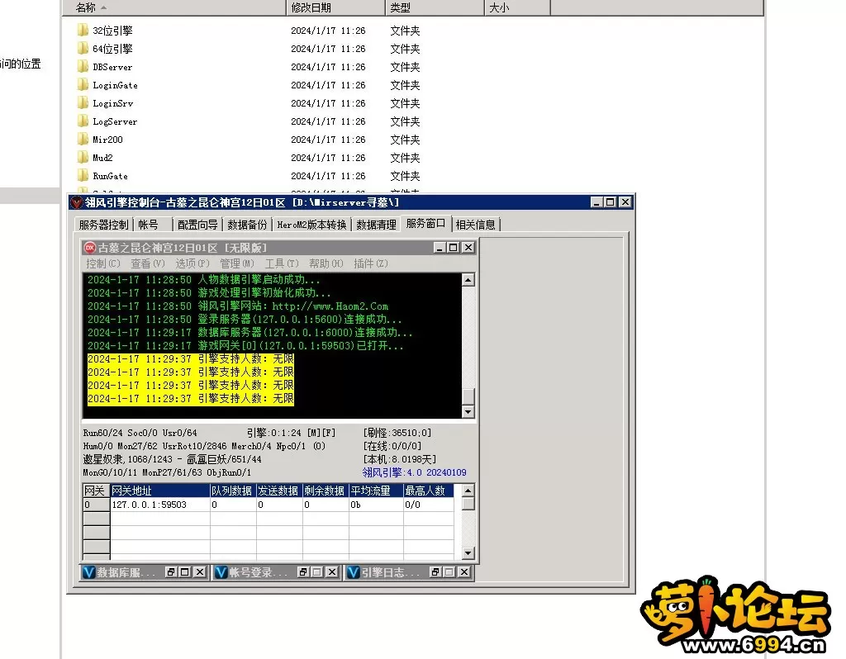Image resolution: width=846 pixels, height=659 pixels.
Task: Maximize the minimized 引擎日志 window
Action: click(x=449, y=572)
